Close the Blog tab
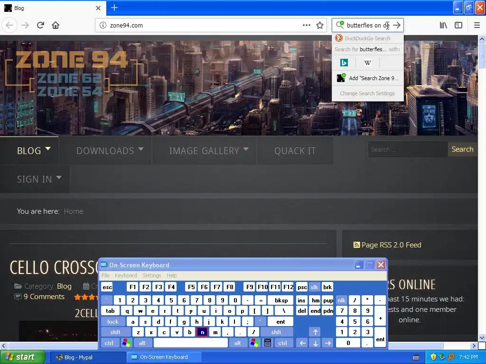This screenshot has height=364, width=486. (98, 8)
